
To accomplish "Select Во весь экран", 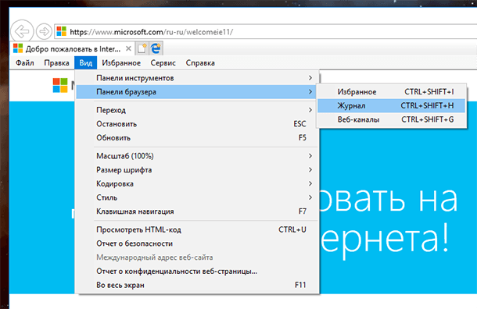I will click(197, 286).
